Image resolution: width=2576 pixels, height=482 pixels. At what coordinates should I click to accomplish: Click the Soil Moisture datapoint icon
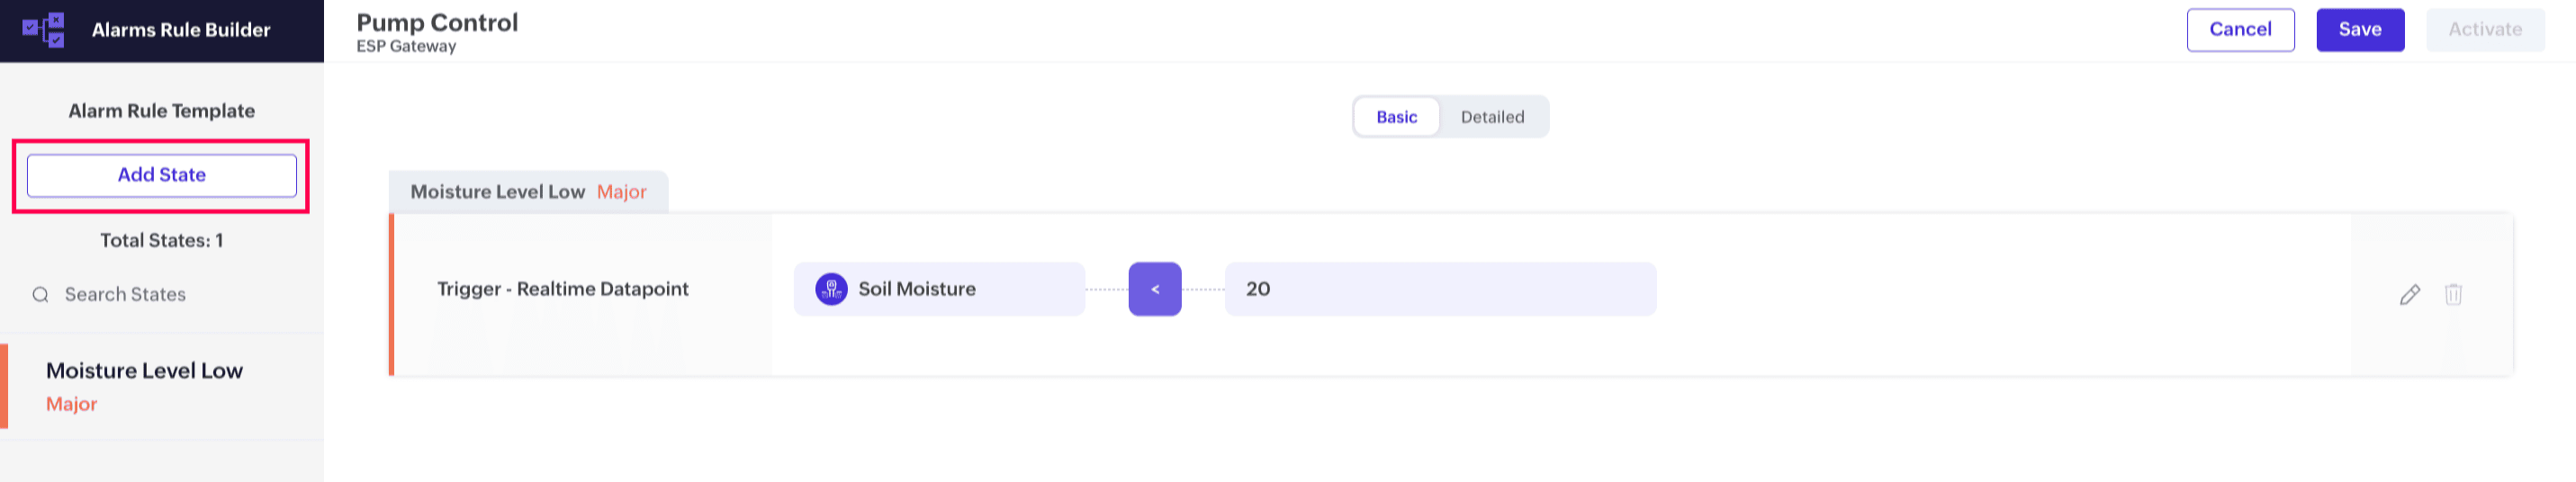pos(831,289)
